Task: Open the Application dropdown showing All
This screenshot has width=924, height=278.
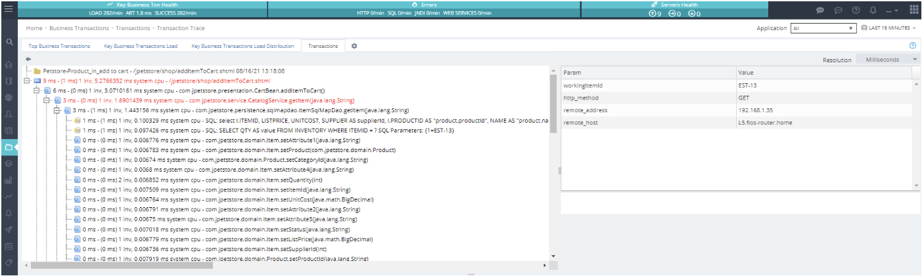Action: [824, 28]
